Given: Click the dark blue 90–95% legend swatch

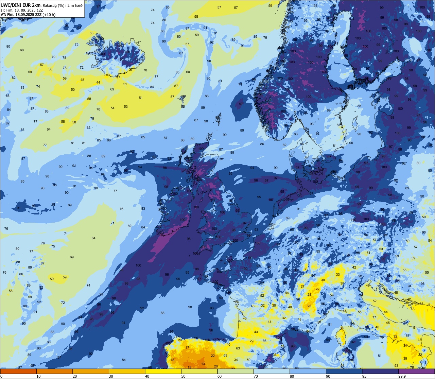Looking at the screenshot, I should [x=344, y=371].
